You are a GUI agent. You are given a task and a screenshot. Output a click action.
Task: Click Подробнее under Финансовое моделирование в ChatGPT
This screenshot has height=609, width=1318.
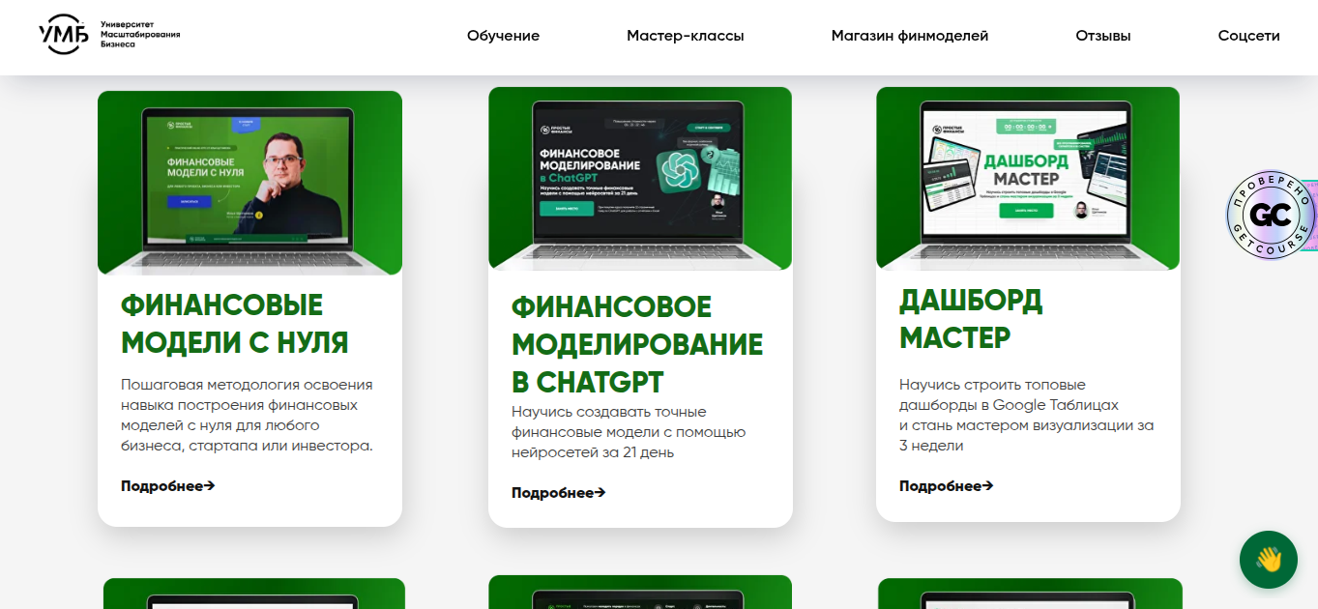(559, 492)
